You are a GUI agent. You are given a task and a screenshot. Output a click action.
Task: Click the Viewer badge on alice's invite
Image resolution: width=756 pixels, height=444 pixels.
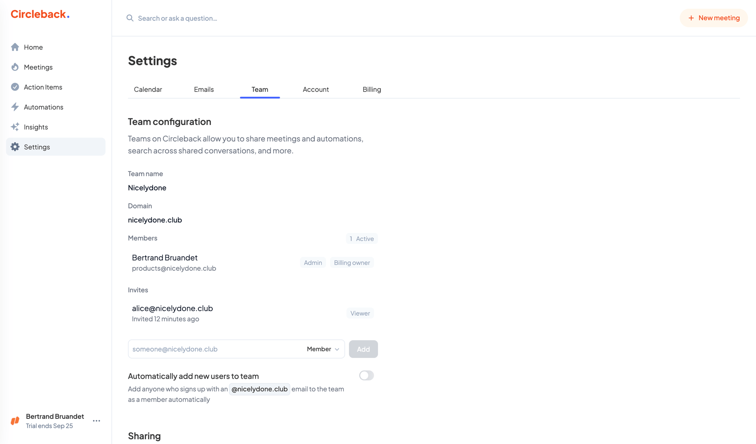[359, 313]
